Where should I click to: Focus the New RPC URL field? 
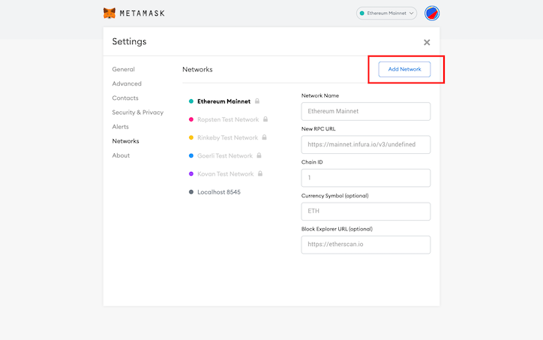pos(366,145)
